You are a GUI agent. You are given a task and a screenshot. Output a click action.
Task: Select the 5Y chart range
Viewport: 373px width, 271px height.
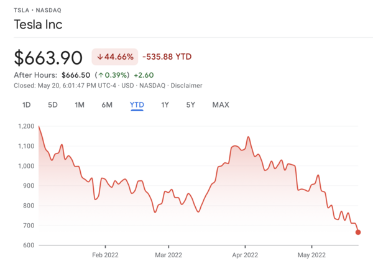191,105
